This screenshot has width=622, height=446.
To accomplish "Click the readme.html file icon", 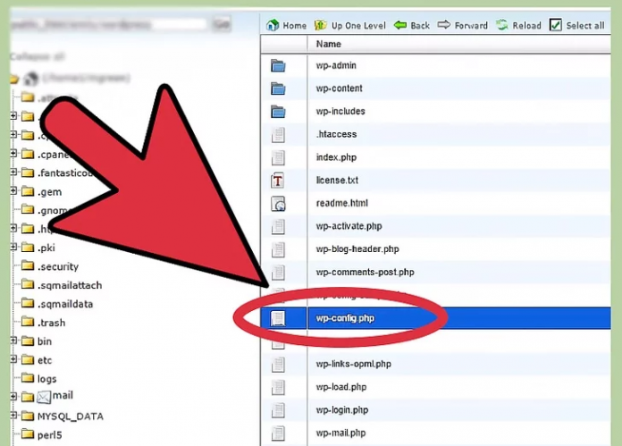I will point(278,204).
